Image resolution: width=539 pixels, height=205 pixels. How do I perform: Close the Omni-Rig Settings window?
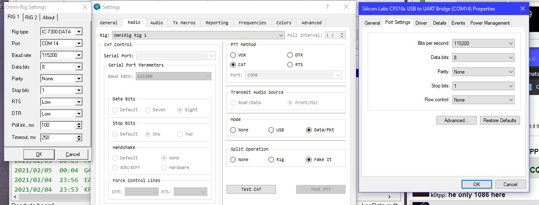point(85,7)
